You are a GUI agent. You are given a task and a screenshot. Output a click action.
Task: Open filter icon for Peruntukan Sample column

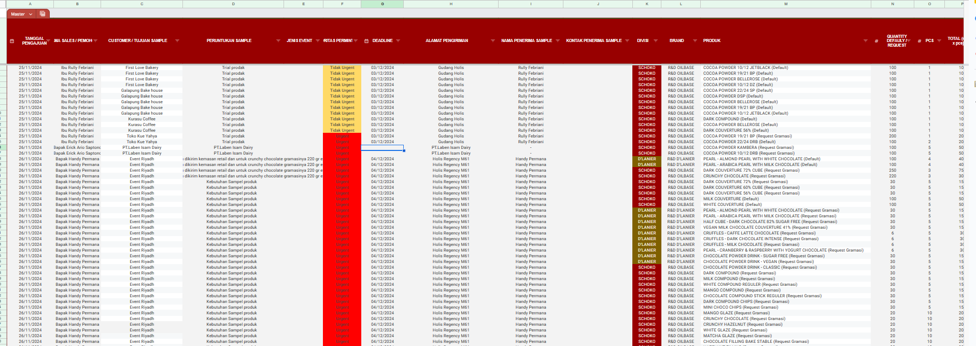pyautogui.click(x=278, y=40)
